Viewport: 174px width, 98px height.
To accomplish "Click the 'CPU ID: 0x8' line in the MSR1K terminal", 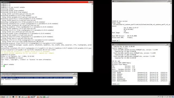I will tap(116, 61).
